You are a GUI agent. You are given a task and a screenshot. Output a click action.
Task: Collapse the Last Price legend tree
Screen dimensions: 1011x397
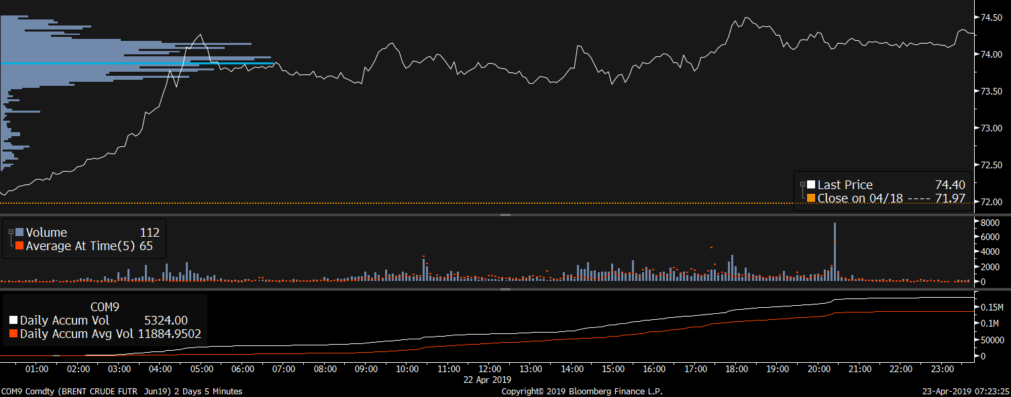[803, 184]
